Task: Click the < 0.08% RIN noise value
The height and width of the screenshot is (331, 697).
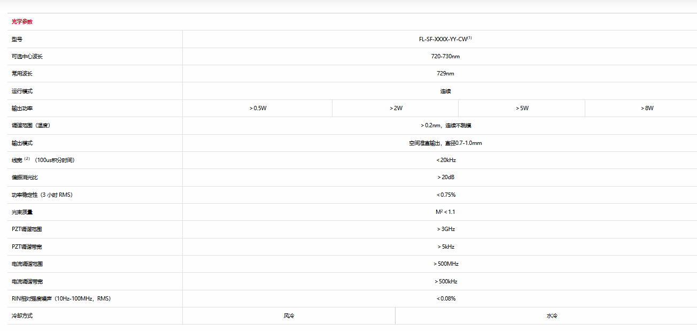Action: [x=446, y=299]
